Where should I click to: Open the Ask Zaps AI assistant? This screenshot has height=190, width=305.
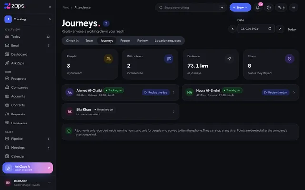(x=28, y=168)
